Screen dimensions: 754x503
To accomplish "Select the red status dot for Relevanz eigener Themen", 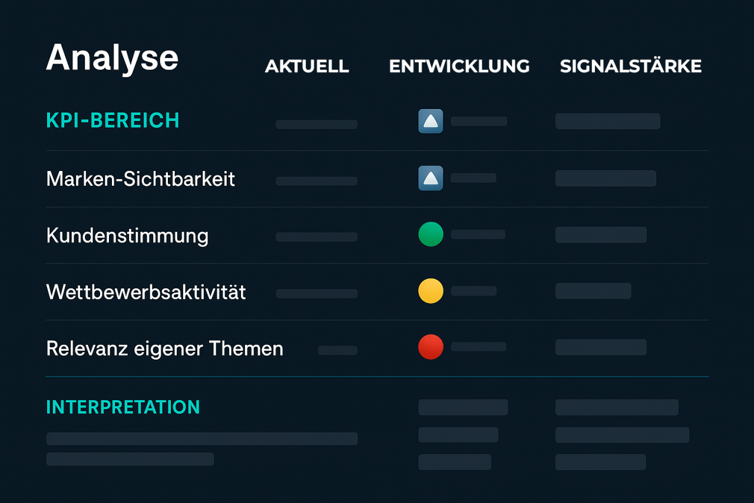I will click(x=431, y=347).
